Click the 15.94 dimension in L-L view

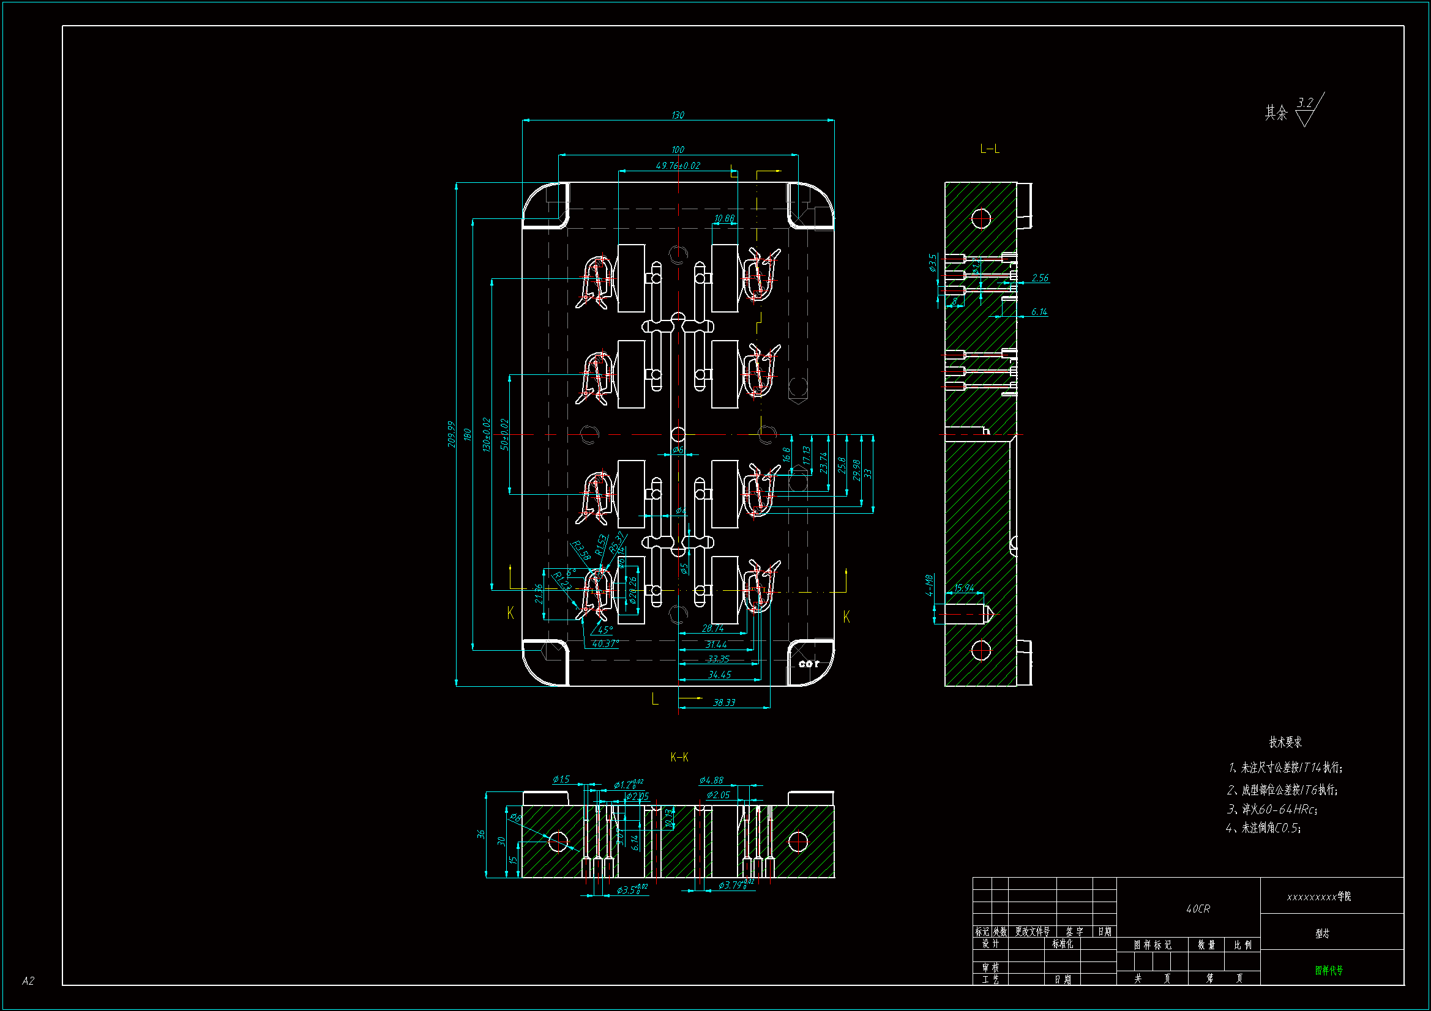click(963, 587)
